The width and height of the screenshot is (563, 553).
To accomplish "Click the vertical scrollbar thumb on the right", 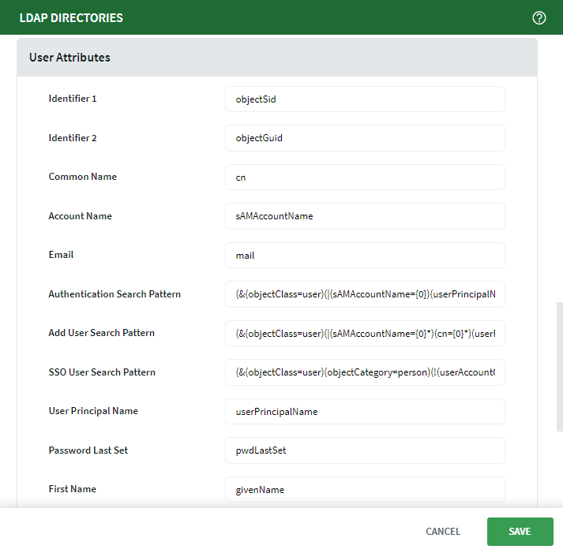I will tap(560, 367).
